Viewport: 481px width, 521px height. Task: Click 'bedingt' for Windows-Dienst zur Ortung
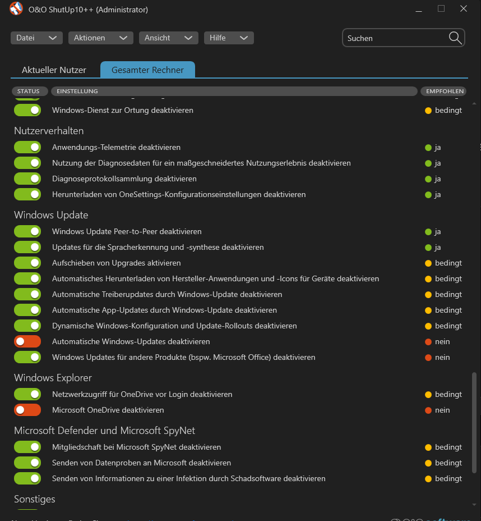448,110
